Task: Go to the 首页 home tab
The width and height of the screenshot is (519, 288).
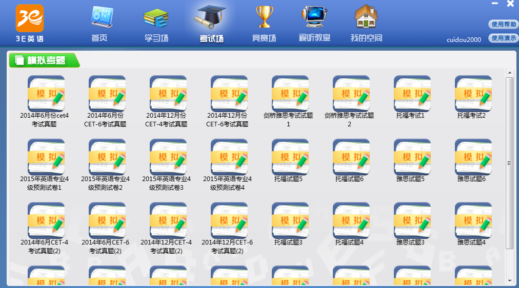Action: pyautogui.click(x=99, y=24)
